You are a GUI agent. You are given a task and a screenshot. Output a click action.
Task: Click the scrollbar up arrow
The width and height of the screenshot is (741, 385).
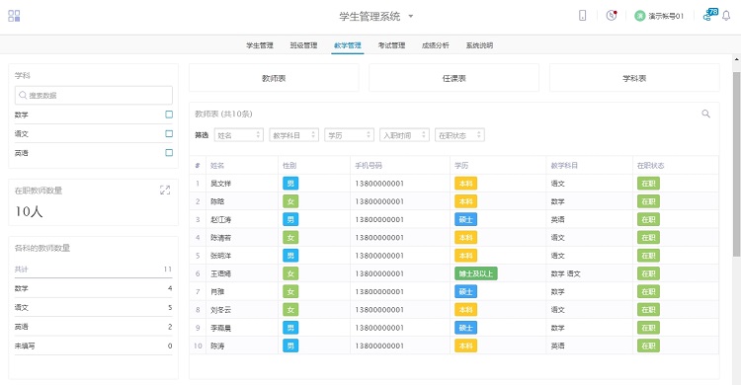(736, 60)
